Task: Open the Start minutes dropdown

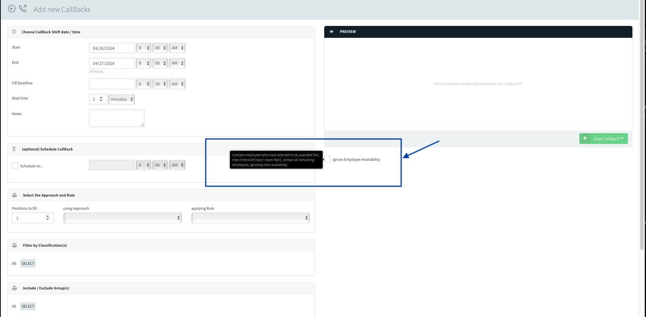Action: click(x=160, y=48)
